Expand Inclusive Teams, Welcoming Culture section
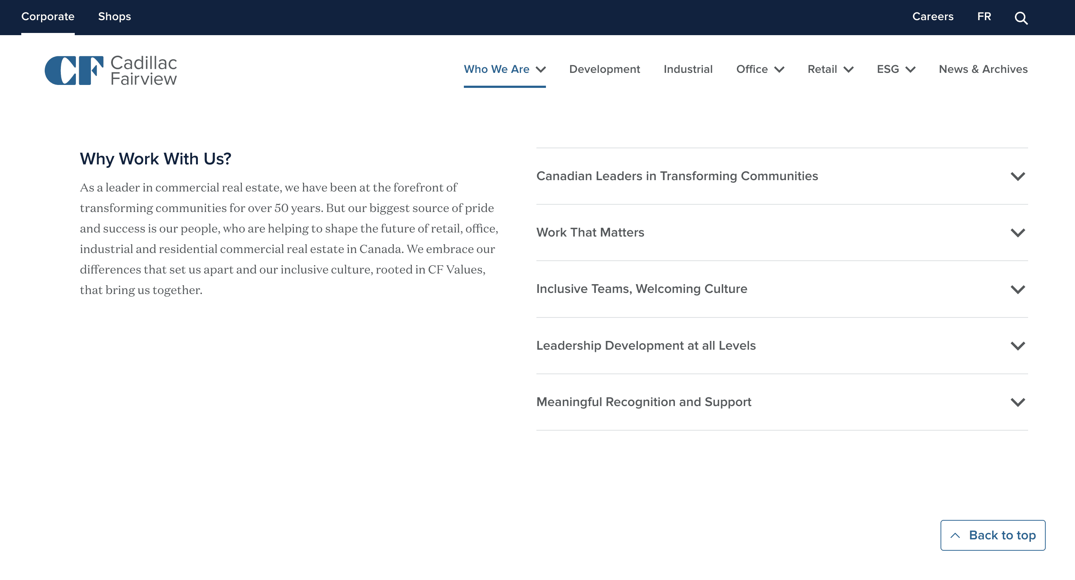 click(642, 289)
